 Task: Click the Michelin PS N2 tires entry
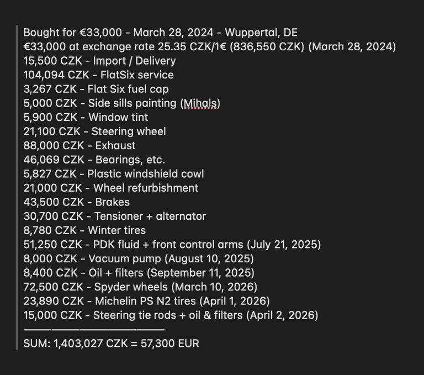pos(146,301)
